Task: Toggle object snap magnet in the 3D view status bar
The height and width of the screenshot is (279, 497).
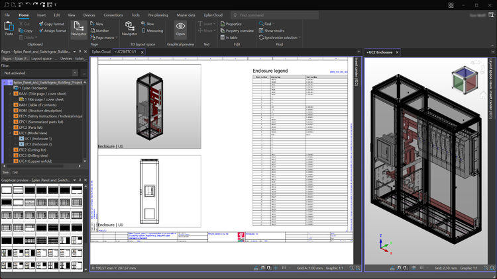Action: (x=399, y=268)
